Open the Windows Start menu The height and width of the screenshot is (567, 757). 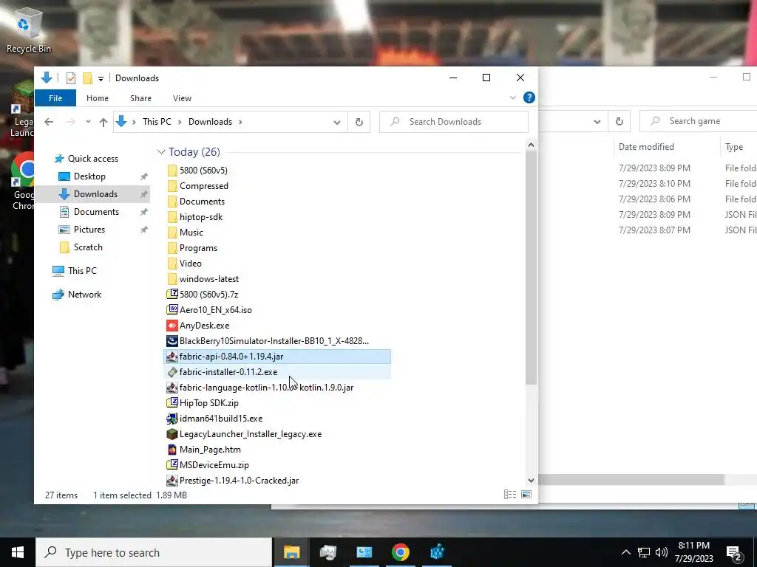[x=18, y=552]
